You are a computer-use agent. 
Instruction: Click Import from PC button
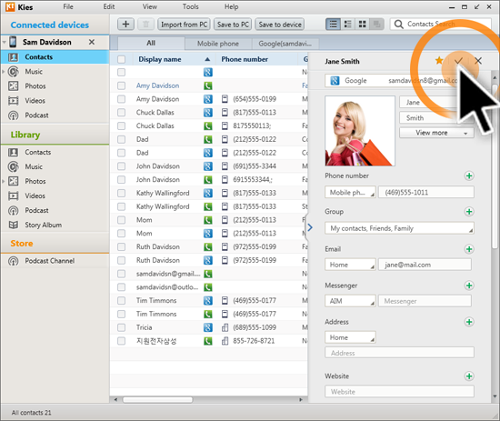coord(184,25)
